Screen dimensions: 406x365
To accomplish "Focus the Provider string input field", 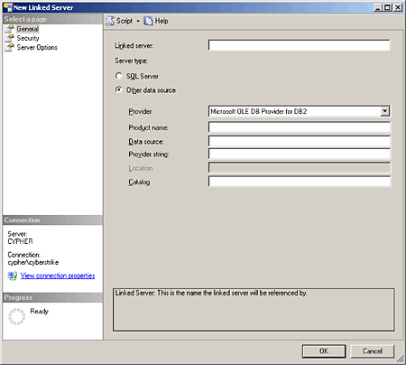I will click(300, 154).
